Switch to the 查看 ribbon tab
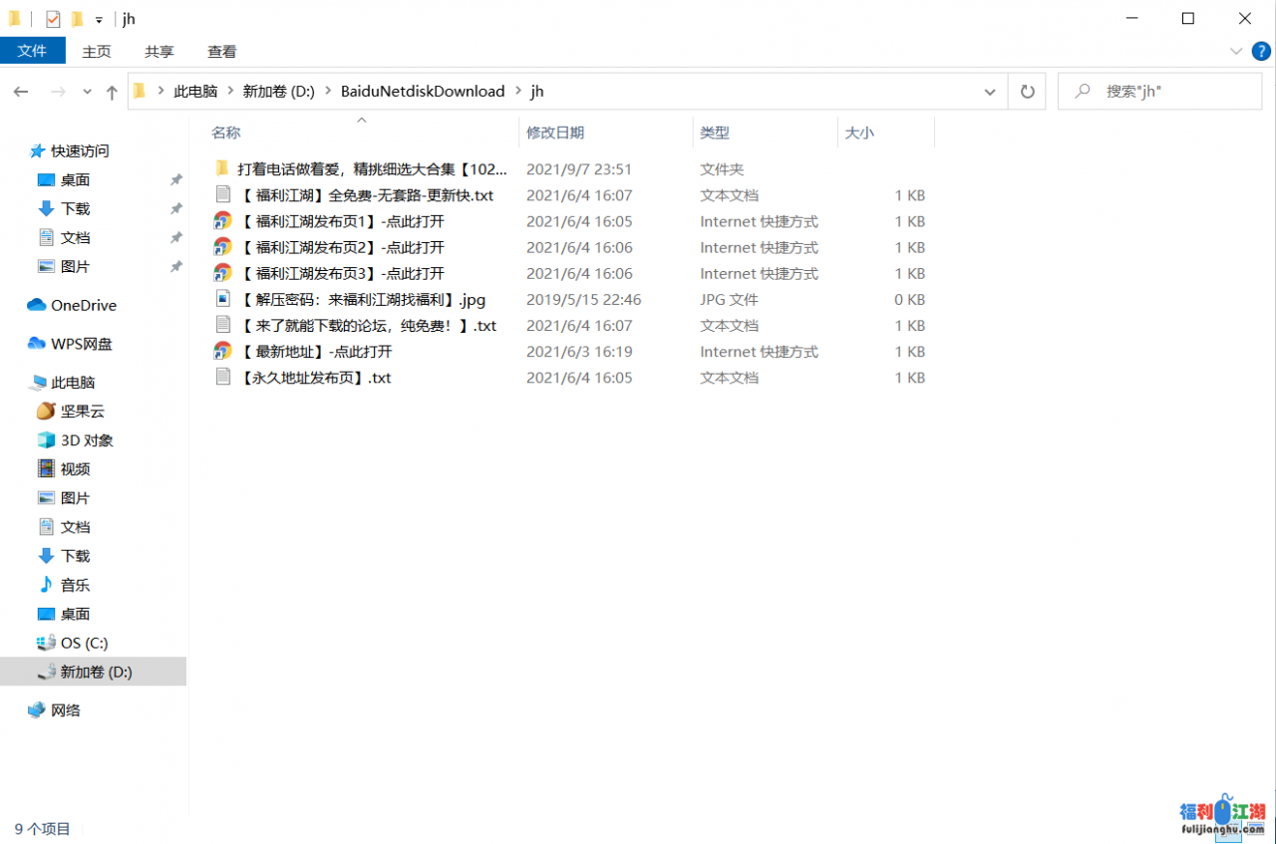 221,52
